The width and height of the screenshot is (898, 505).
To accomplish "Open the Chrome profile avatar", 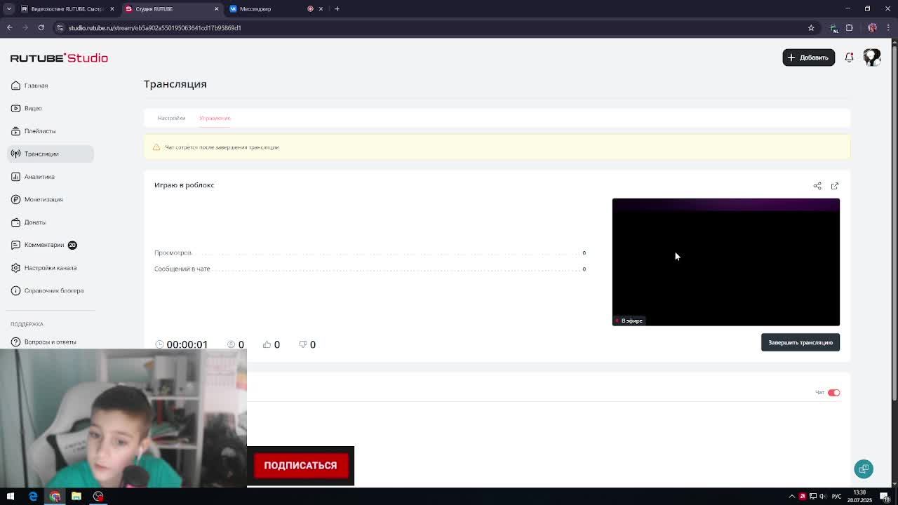I will 872,28.
